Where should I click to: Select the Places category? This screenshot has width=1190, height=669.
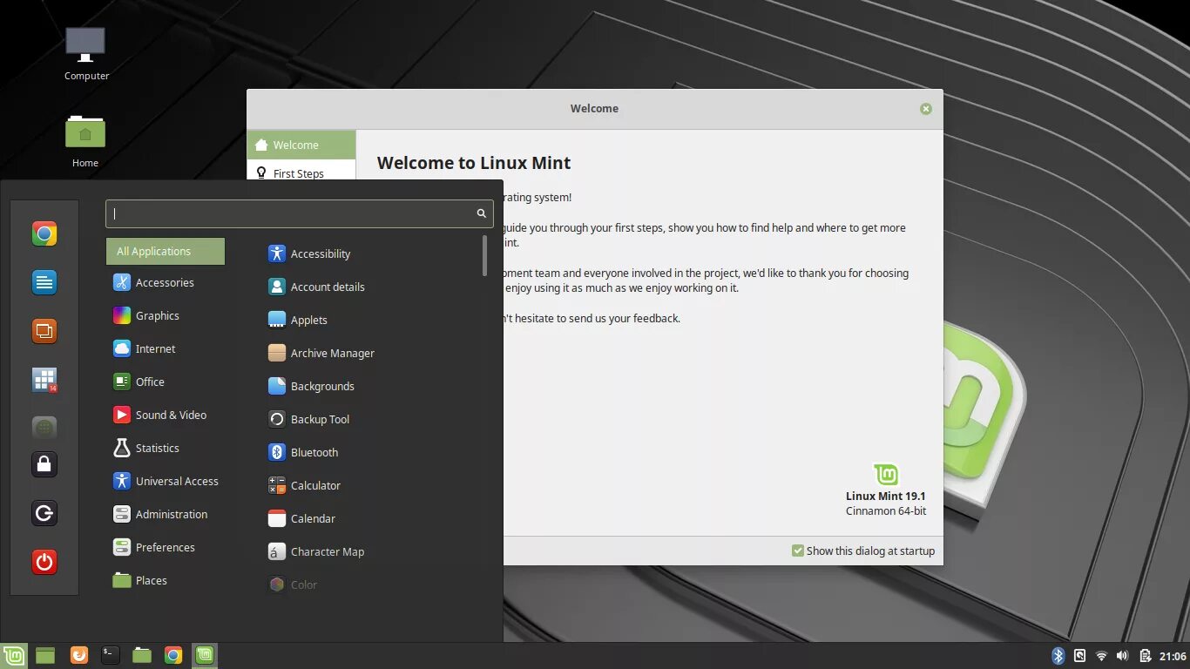[x=166, y=580]
